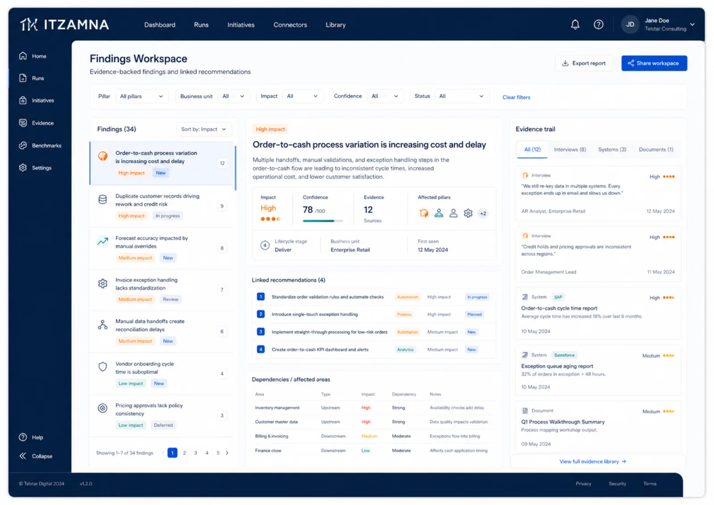The width and height of the screenshot is (714, 505).
Task: Select the All (12) evidence tab
Action: click(x=532, y=149)
